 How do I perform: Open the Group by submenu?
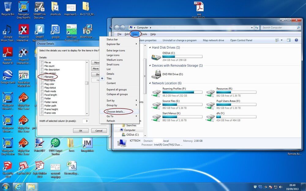coord(119,105)
